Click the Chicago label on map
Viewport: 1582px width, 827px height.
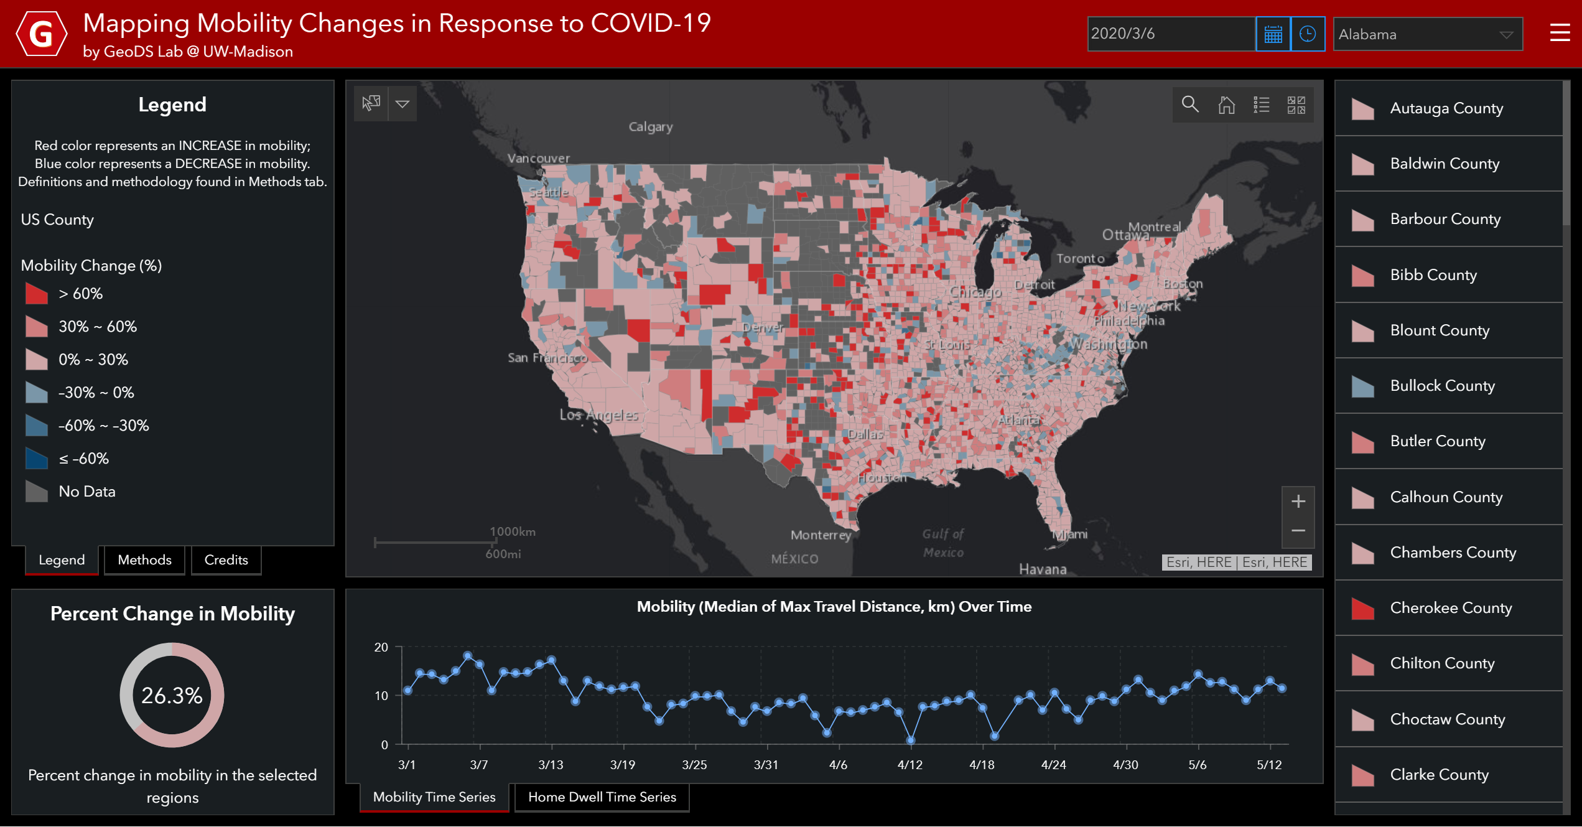click(975, 292)
